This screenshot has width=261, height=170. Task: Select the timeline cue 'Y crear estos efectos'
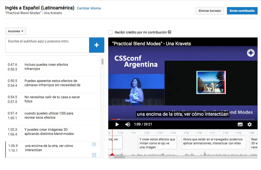click(157, 142)
